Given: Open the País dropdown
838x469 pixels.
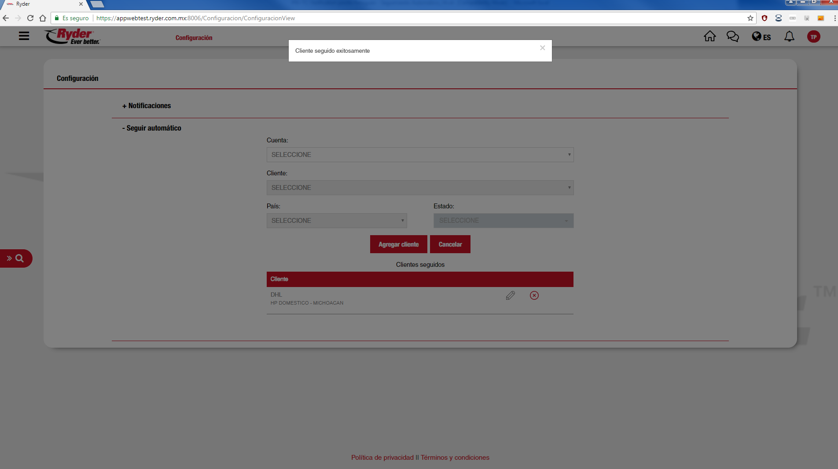Looking at the screenshot, I should 336,221.
